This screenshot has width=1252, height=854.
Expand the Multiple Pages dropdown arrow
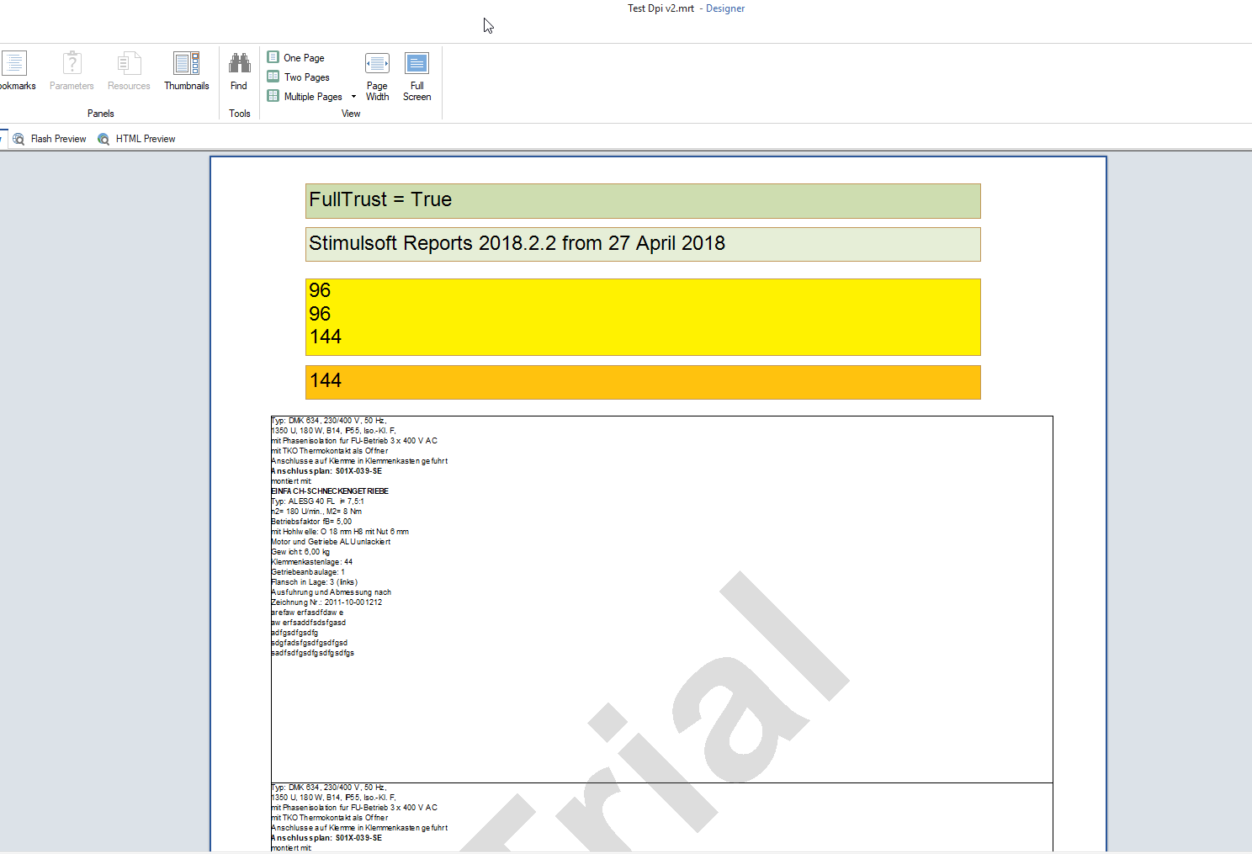(x=353, y=96)
